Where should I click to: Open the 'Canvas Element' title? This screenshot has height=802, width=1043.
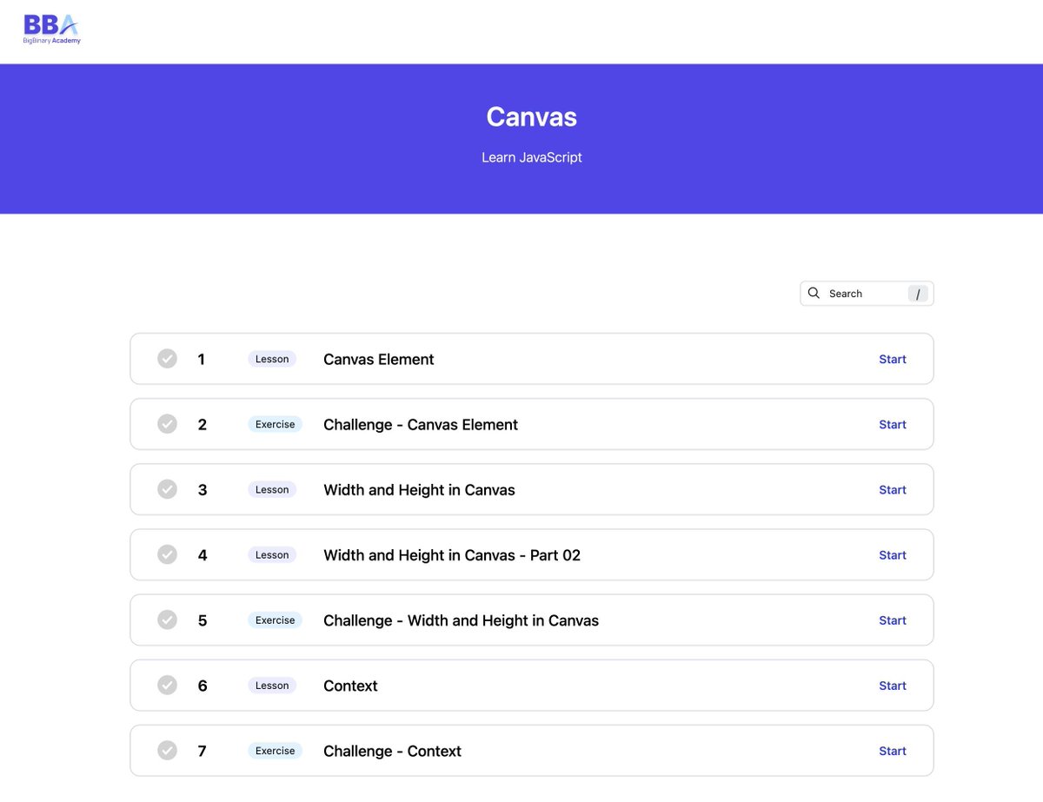pyautogui.click(x=379, y=359)
